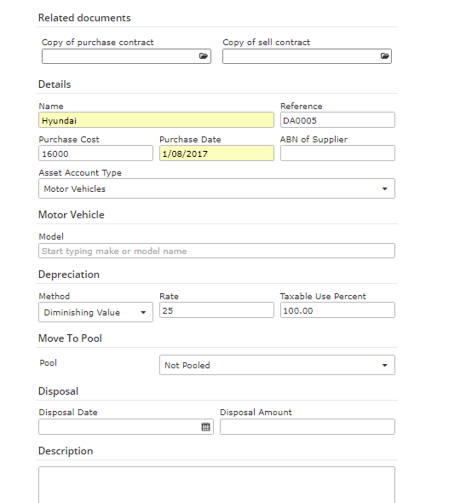The width and height of the screenshot is (466, 503).
Task: Open the Disposal Date calendar picker
Action: click(205, 426)
